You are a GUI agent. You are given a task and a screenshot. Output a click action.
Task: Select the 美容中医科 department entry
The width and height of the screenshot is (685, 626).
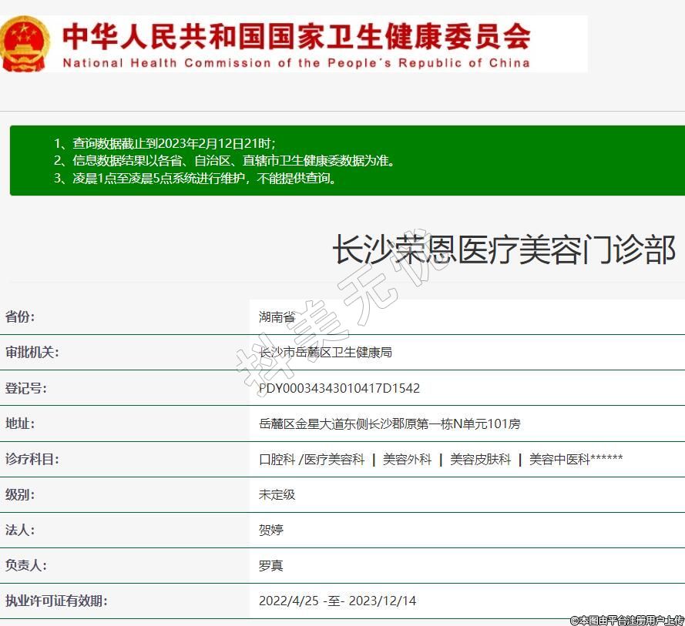(x=576, y=459)
